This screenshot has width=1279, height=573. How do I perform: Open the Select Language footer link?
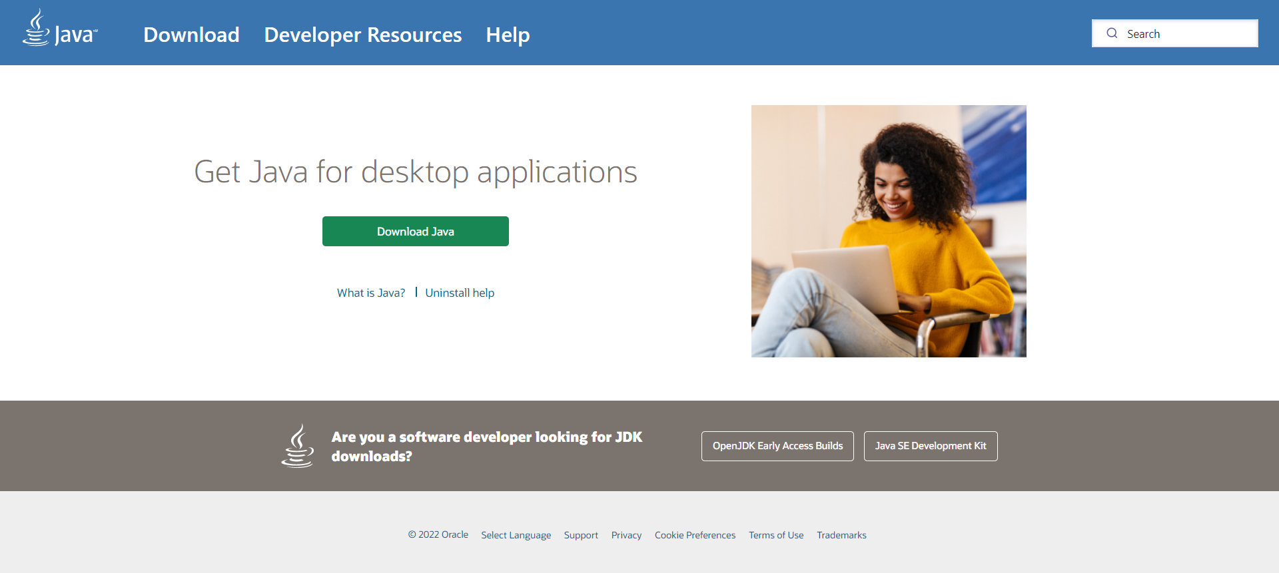(x=516, y=535)
